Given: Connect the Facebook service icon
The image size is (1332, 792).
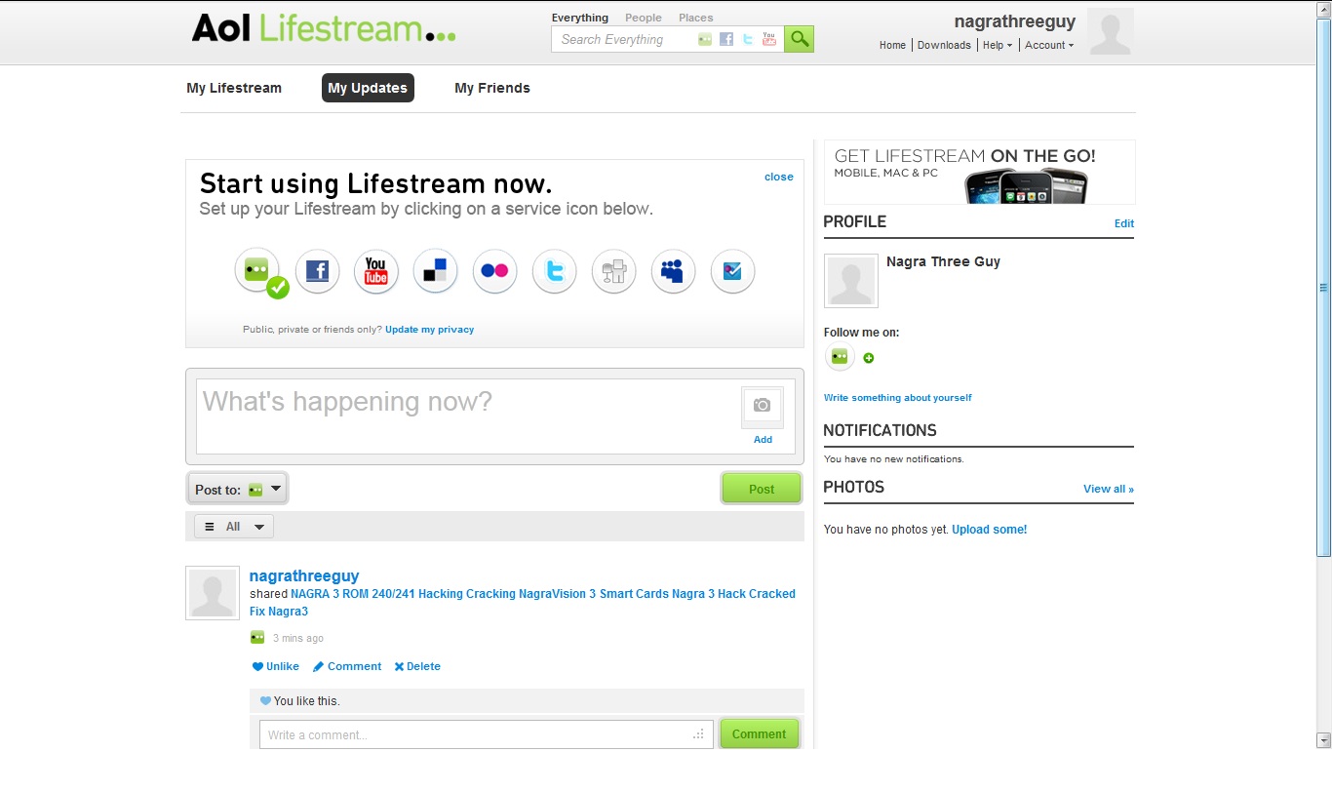Looking at the screenshot, I should click(x=317, y=271).
